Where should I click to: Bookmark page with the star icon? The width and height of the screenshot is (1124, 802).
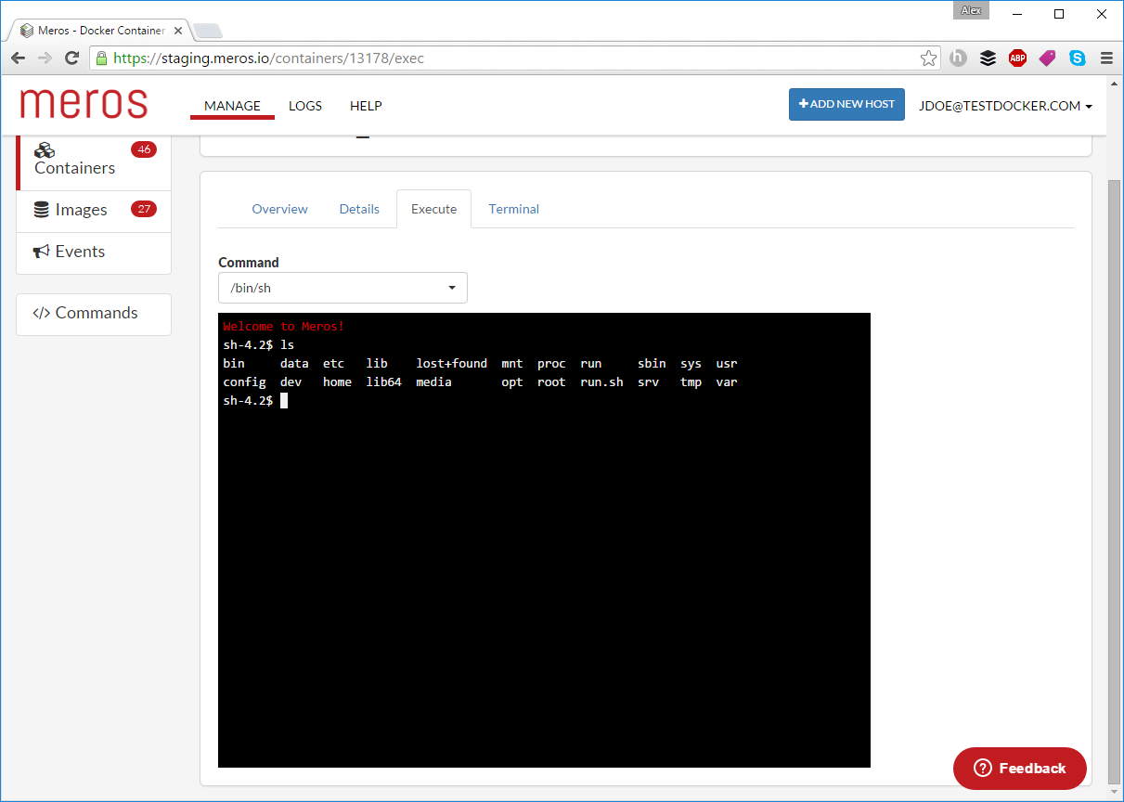point(928,58)
